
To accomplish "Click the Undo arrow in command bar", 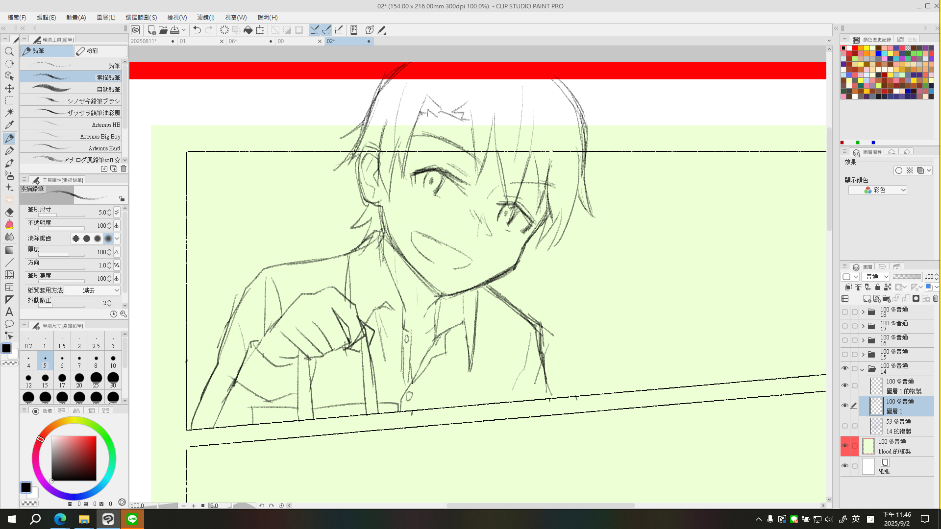I will pyautogui.click(x=197, y=30).
